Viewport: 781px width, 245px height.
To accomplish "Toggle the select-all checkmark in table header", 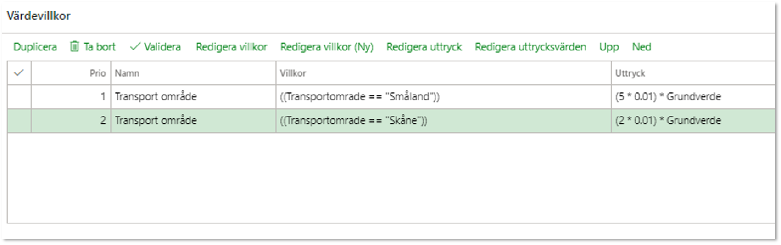I will click(19, 72).
